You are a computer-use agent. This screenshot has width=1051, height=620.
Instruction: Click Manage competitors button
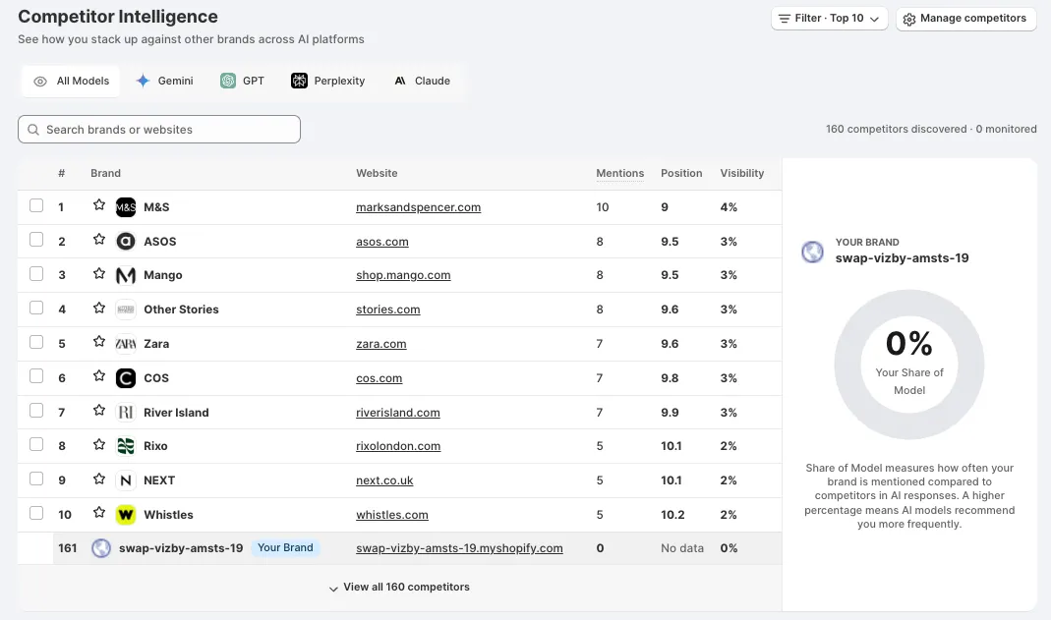tap(965, 19)
